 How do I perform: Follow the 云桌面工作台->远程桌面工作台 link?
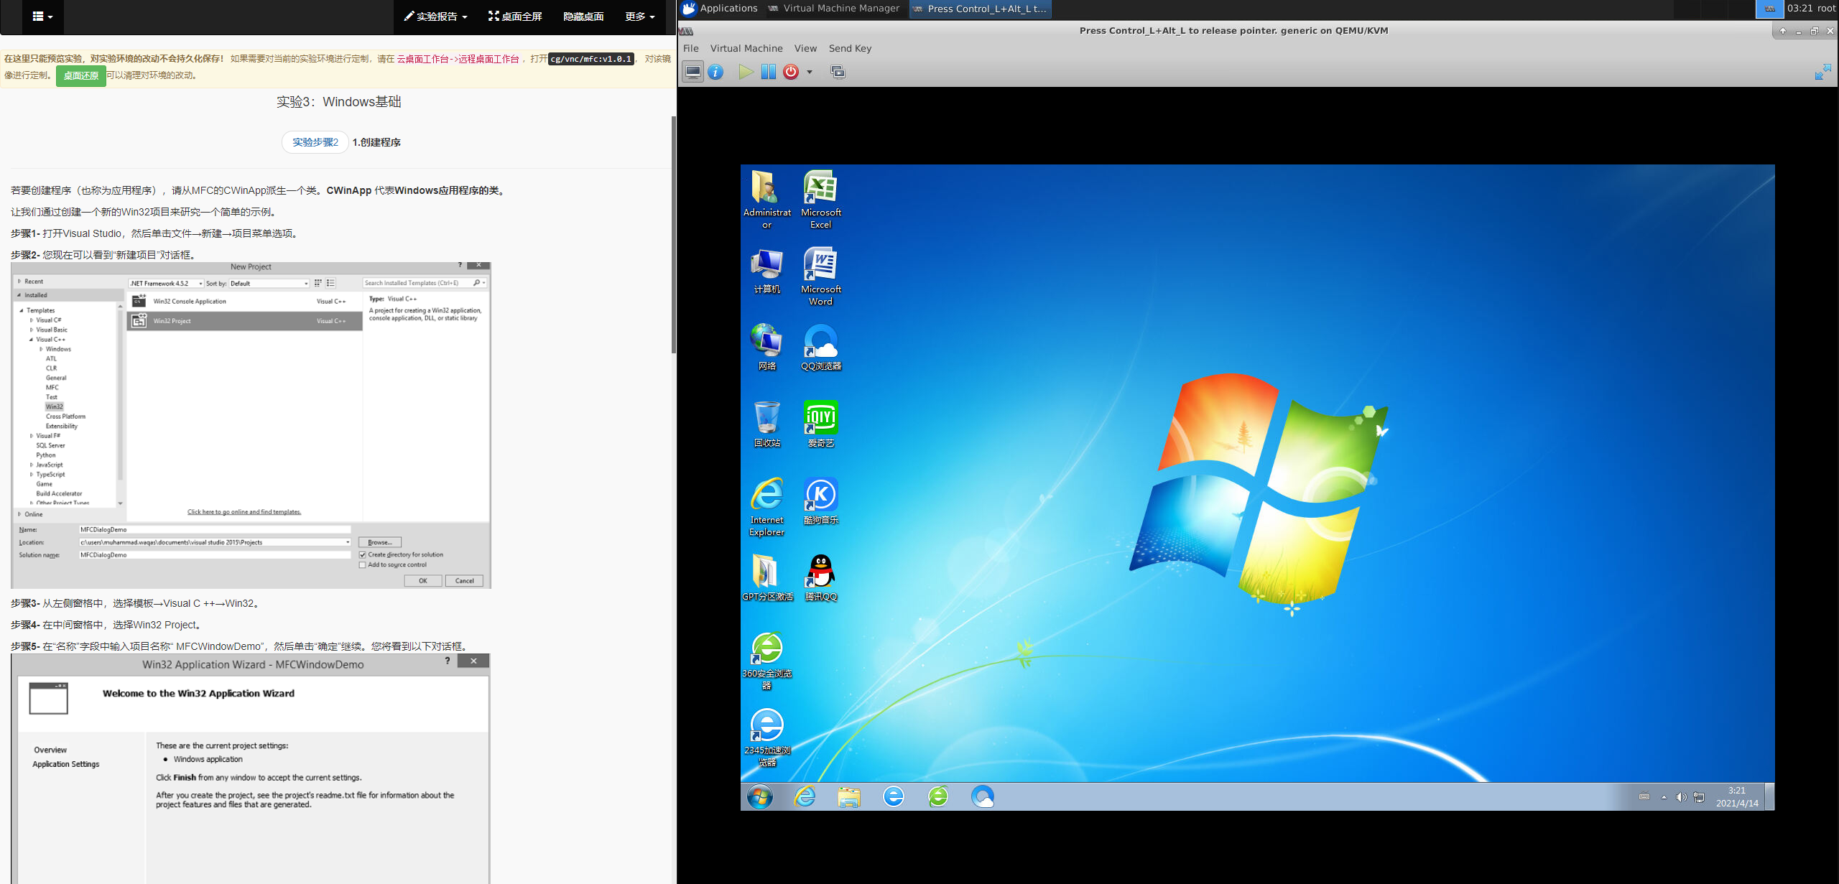[458, 59]
